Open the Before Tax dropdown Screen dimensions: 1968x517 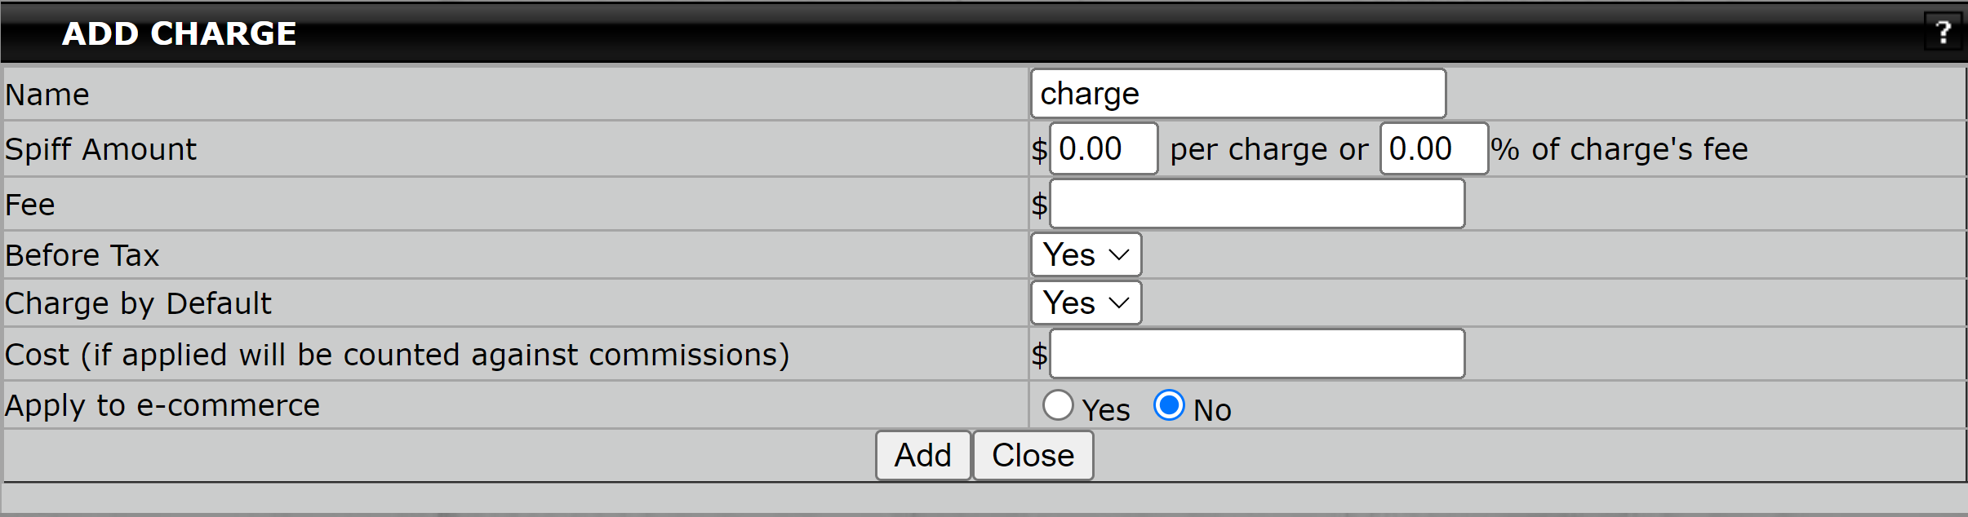pos(1086,255)
